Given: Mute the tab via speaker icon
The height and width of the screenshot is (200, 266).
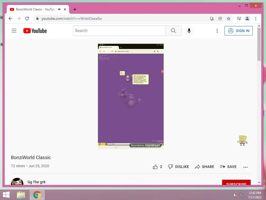Looking at the screenshot, I should click(59, 9).
